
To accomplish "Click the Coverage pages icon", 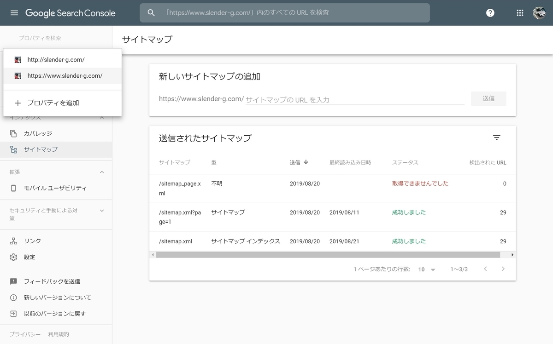I will tap(13, 133).
